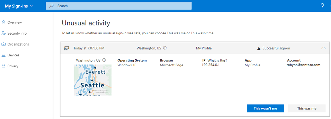Open the My Sign-Ins dropdown
The height and width of the screenshot is (119, 331).
[19, 6]
